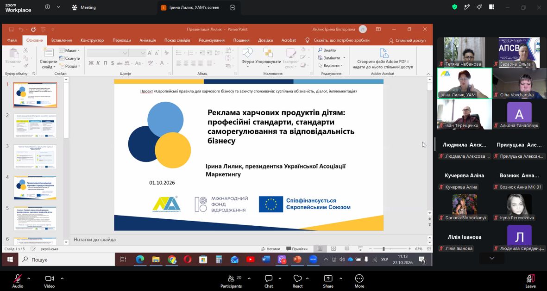The height and width of the screenshot is (291, 547).
Task: Select slide 4 thumbnail in the slide panel
Action: pos(35,187)
